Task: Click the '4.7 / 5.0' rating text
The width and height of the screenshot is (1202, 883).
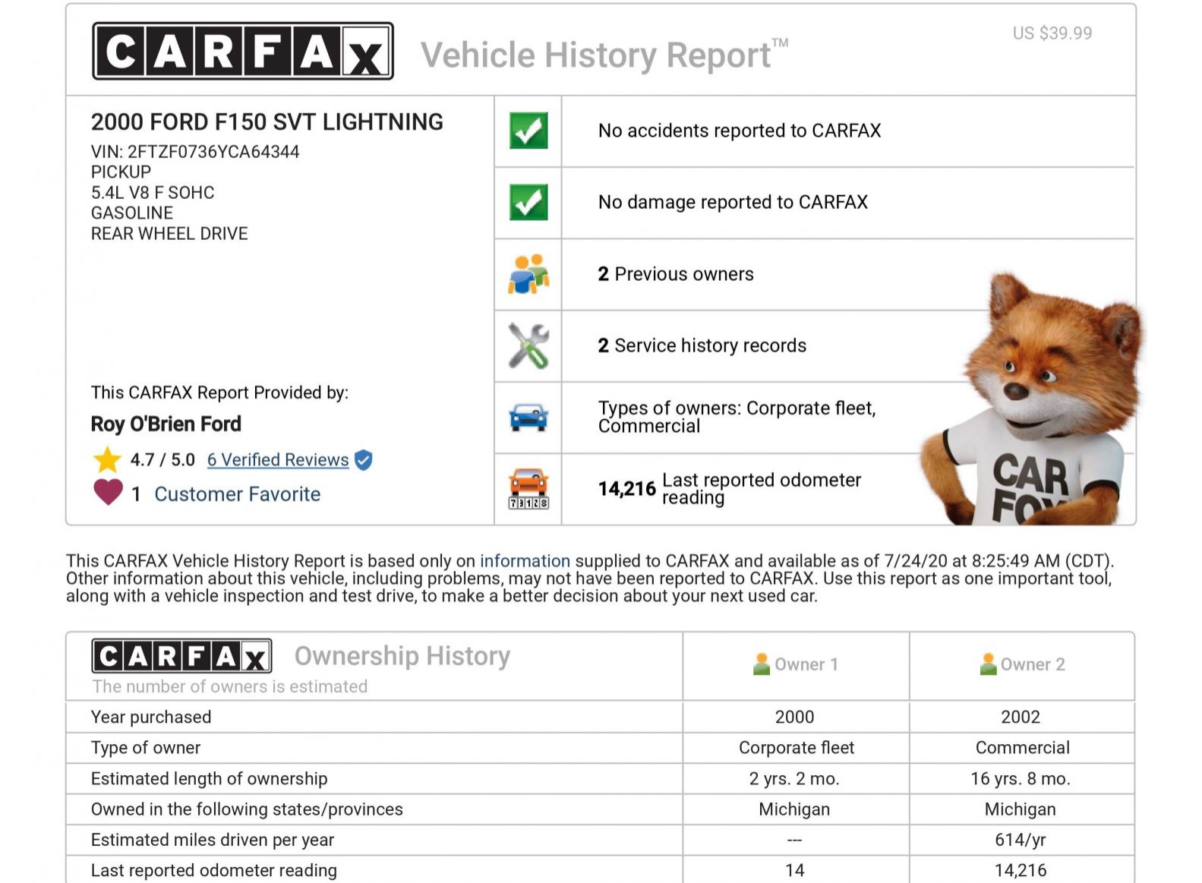Action: [x=162, y=460]
